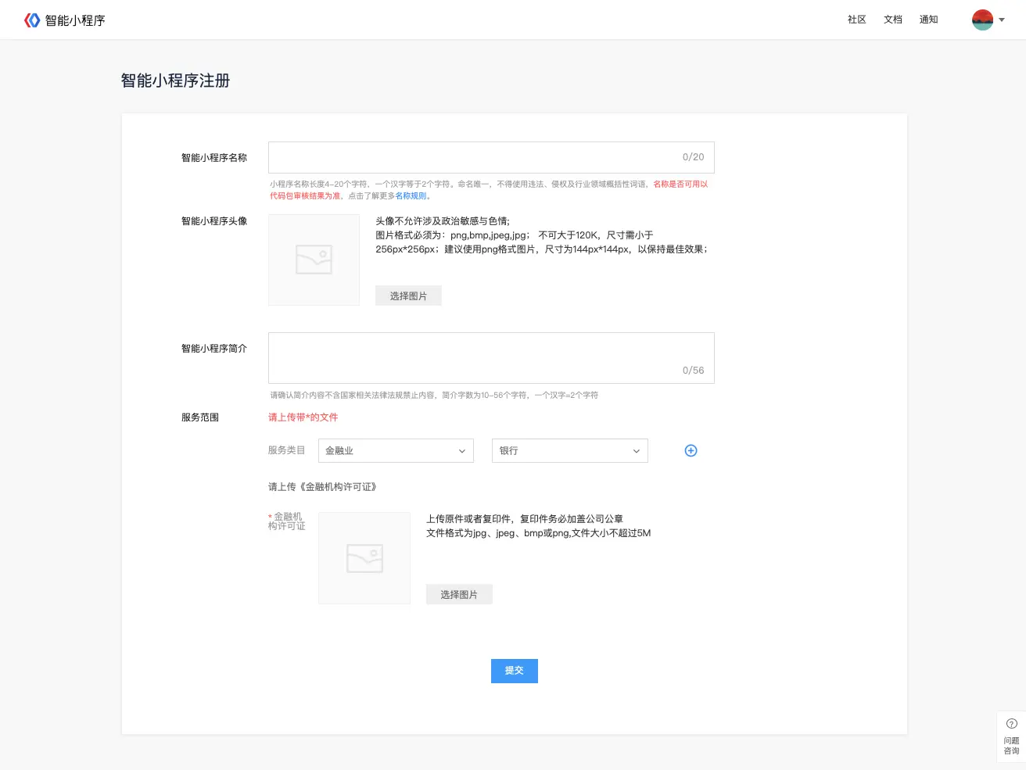Open the 银行 subcategory dropdown
The image size is (1026, 770).
pos(569,450)
